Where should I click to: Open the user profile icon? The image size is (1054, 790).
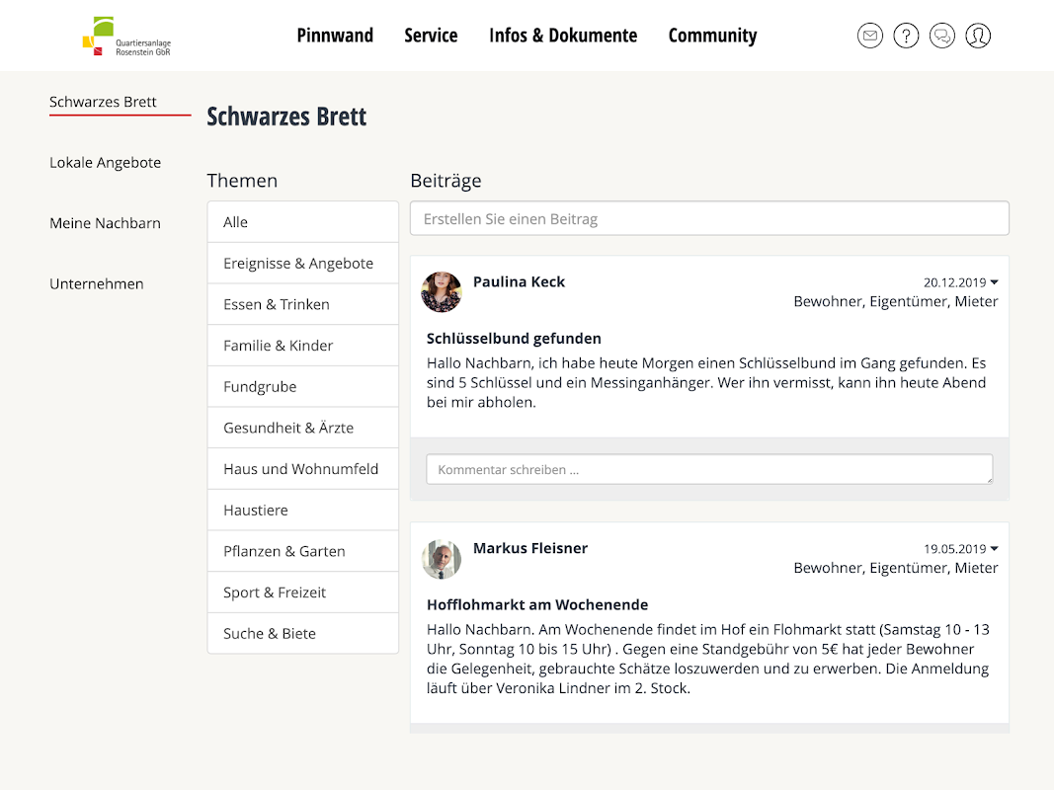point(978,37)
